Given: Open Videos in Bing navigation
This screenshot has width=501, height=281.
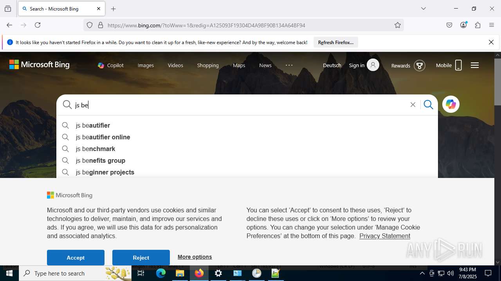Looking at the screenshot, I should tap(175, 65).
